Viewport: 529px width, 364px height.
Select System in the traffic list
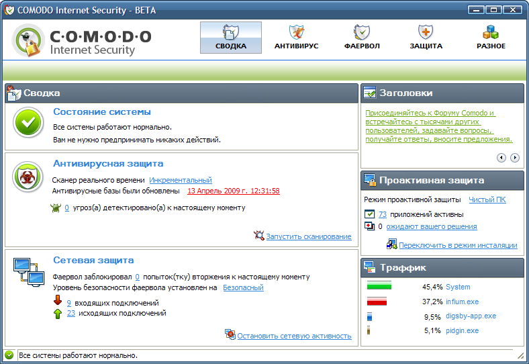click(x=458, y=287)
